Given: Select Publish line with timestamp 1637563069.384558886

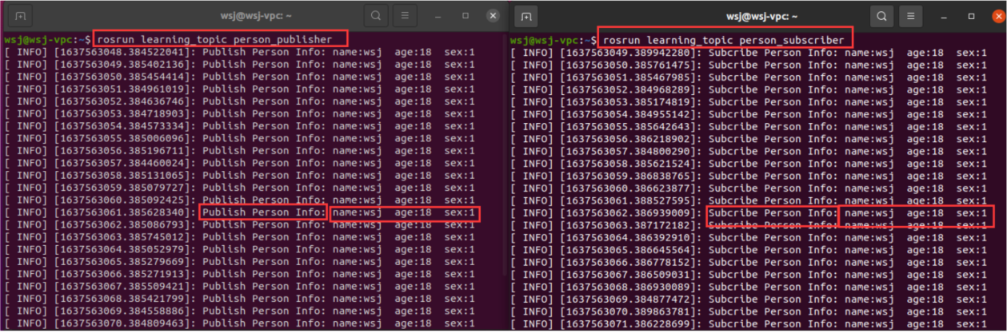Looking at the screenshot, I should [x=239, y=311].
